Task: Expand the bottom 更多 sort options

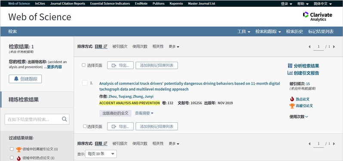Action: click(x=174, y=143)
